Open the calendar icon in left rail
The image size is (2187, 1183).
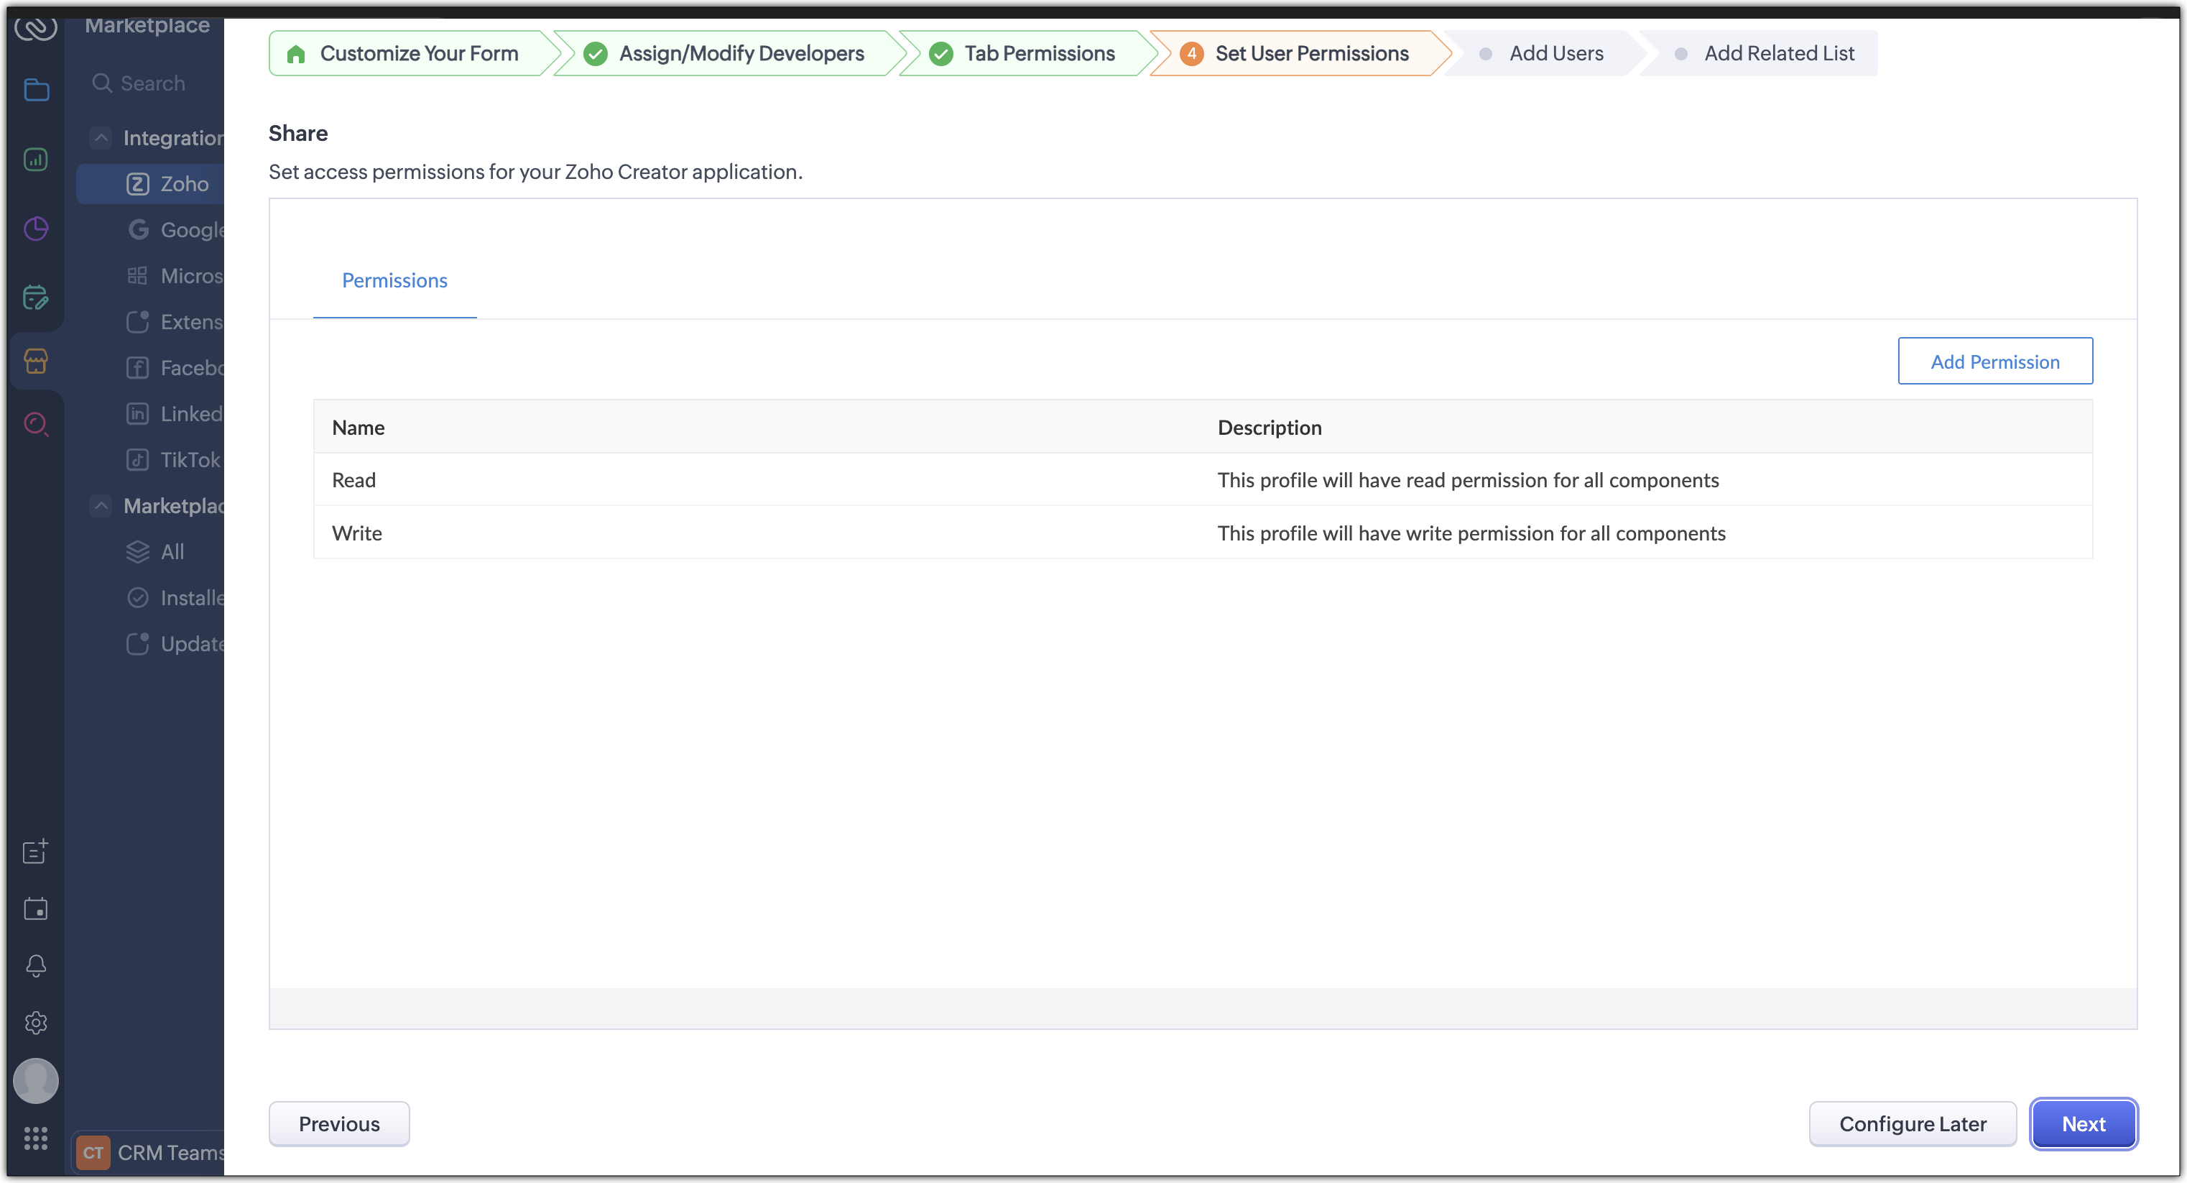coord(36,908)
